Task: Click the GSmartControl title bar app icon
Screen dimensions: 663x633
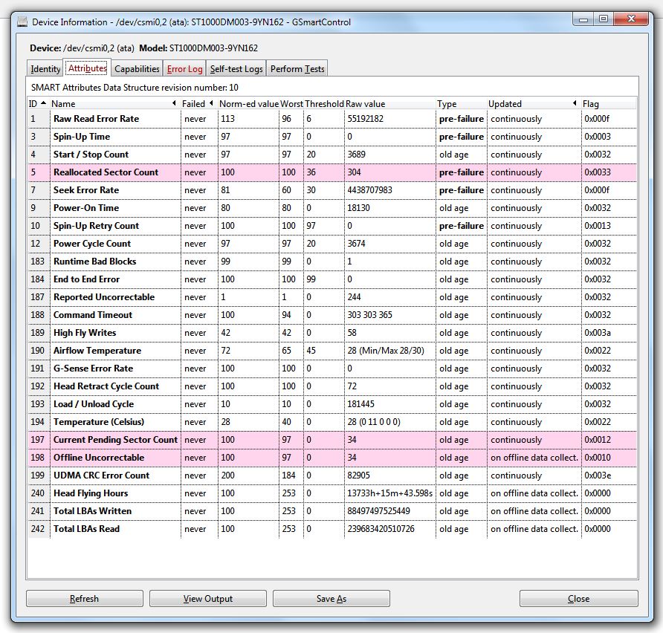Action: point(22,22)
